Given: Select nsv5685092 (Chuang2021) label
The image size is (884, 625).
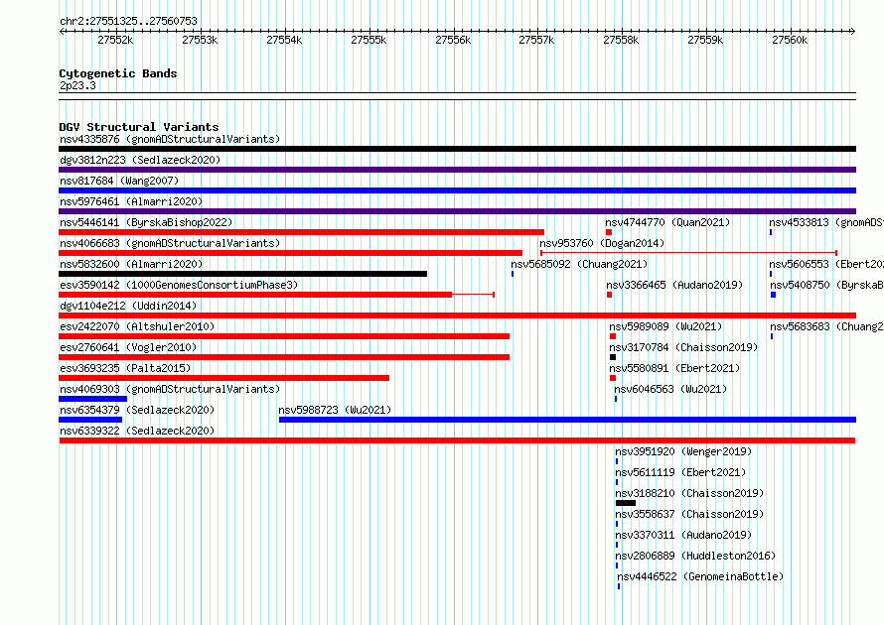Looking at the screenshot, I should (579, 264).
